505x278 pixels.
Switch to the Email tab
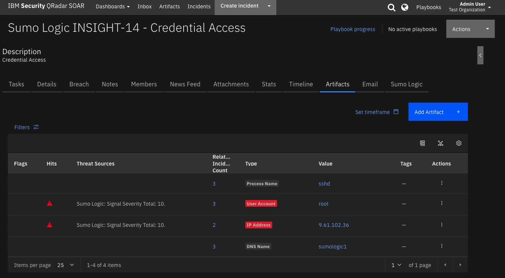370,84
